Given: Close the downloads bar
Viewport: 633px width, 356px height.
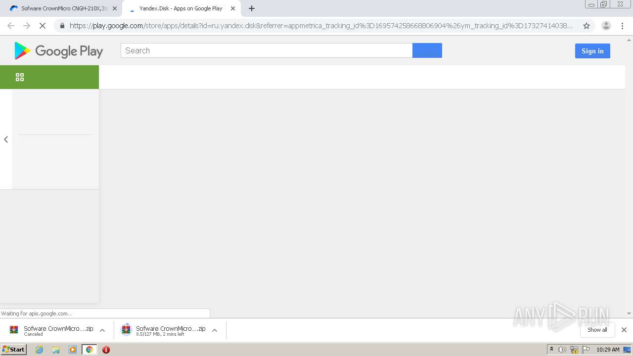Looking at the screenshot, I should pos(624,330).
